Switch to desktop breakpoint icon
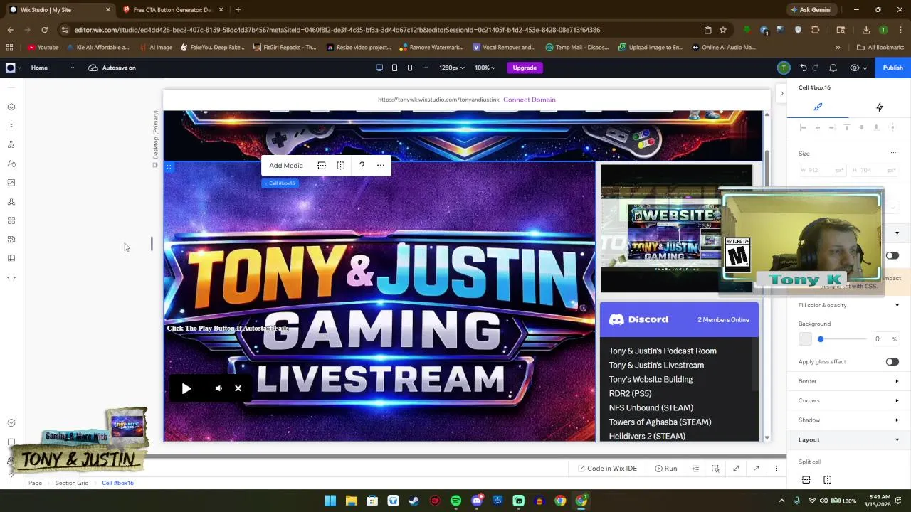911x512 pixels. pos(379,68)
